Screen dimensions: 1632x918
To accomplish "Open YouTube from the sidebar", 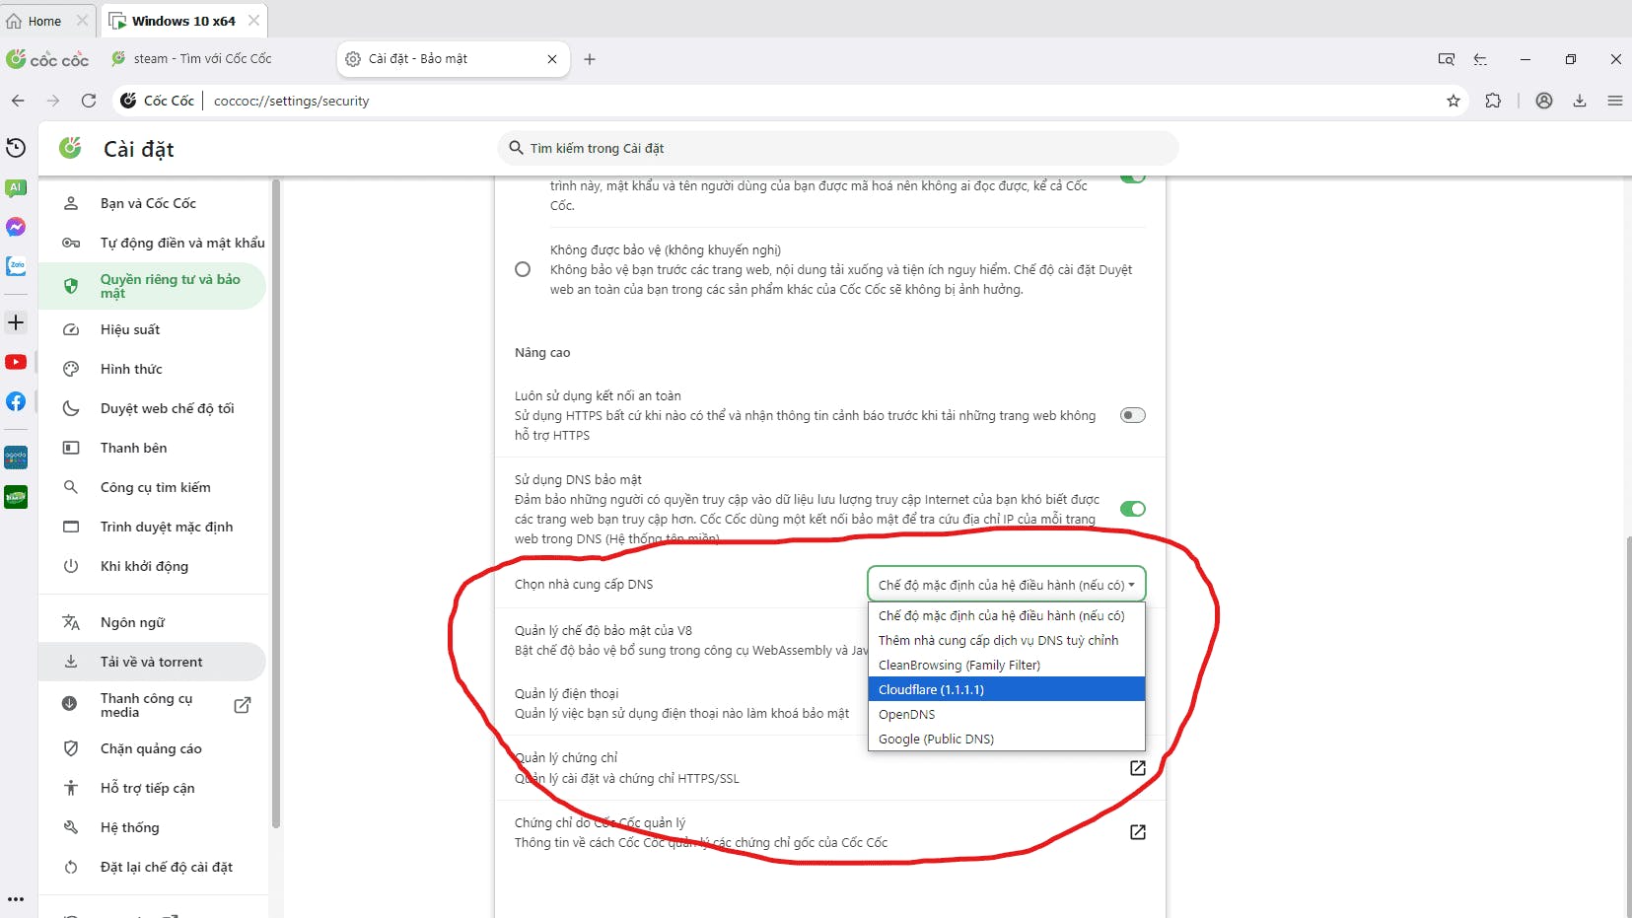I will 16,362.
